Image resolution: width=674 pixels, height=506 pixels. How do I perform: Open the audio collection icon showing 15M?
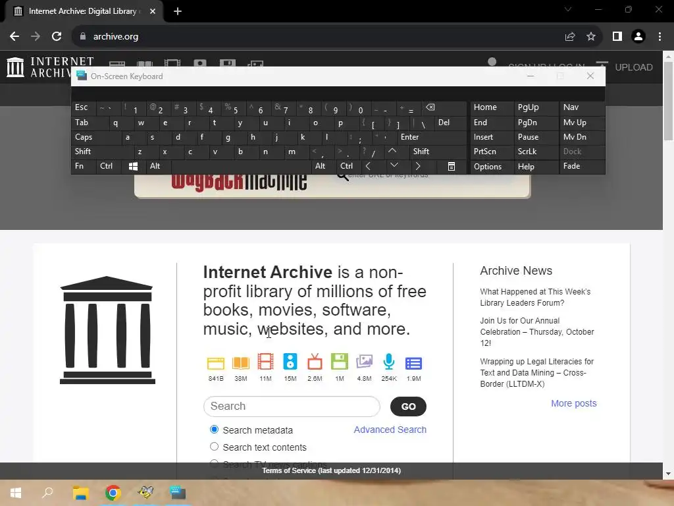point(290,362)
